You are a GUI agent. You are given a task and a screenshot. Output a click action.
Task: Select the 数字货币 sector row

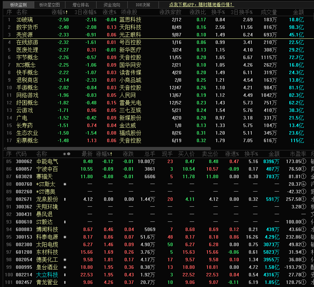pos(27,27)
